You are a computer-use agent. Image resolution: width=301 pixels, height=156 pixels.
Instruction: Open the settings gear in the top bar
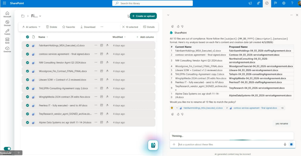[x=284, y=3]
